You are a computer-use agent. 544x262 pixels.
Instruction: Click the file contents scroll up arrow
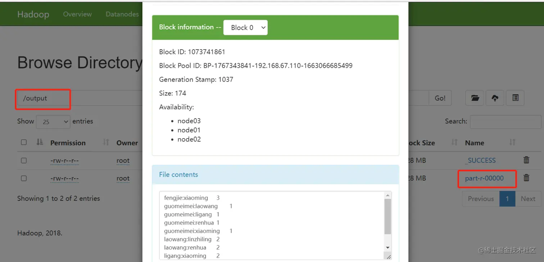(387, 195)
